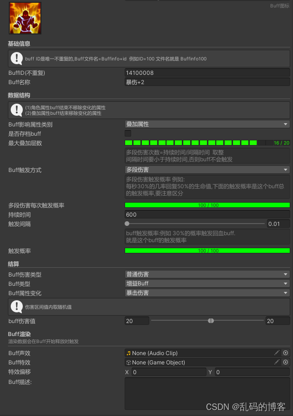
Task: Click the 结算 section header
Action: pyautogui.click(x=13, y=264)
